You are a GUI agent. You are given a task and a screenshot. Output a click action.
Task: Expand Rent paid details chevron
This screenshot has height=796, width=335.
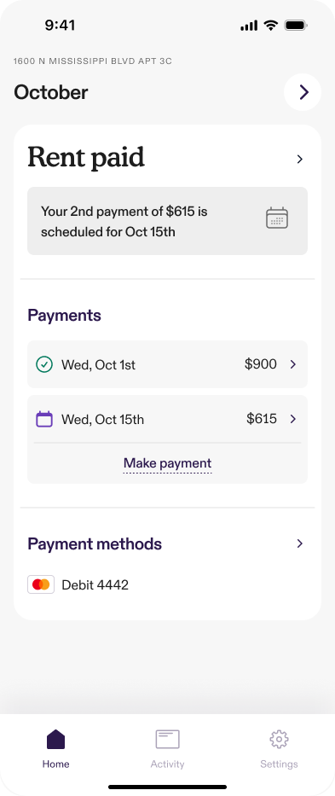click(x=300, y=160)
